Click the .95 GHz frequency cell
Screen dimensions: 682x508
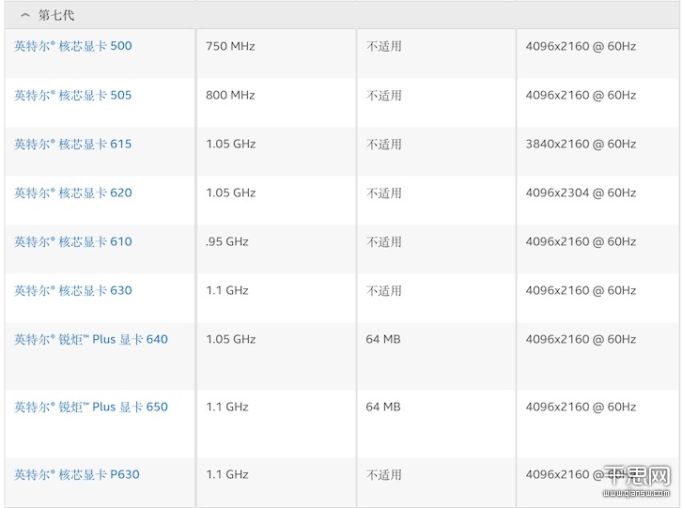click(227, 241)
